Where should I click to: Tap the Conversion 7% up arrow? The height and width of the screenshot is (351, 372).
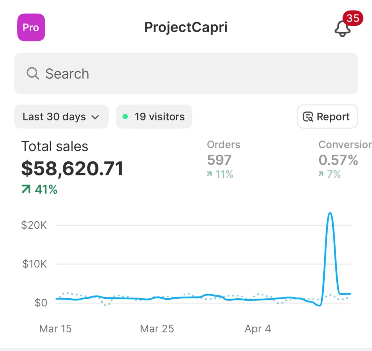click(x=321, y=174)
